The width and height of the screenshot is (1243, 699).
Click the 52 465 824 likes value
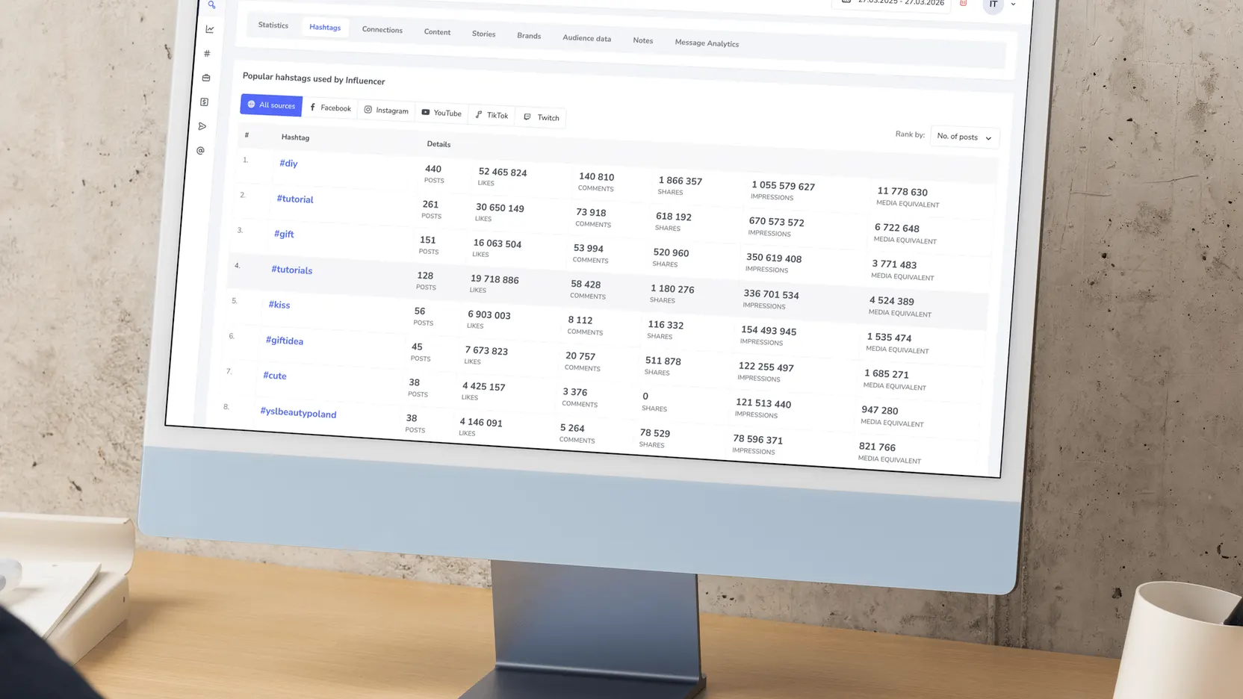[x=503, y=172]
